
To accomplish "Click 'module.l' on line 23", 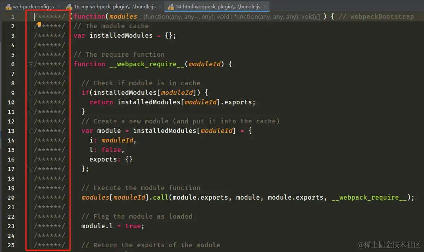I will (97, 226).
